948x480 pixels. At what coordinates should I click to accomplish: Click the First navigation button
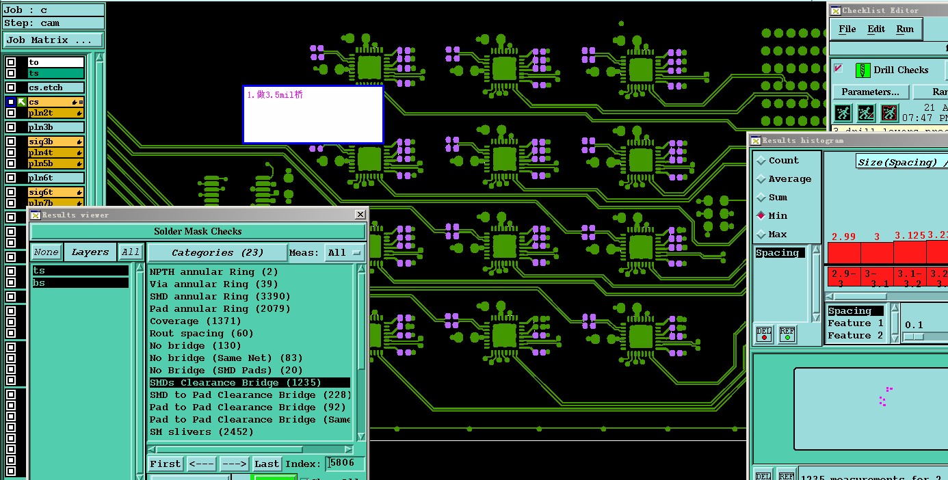pos(166,464)
